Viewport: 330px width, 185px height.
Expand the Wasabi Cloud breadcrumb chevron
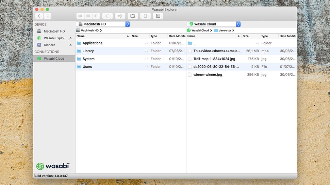pyautogui.click(x=211, y=30)
